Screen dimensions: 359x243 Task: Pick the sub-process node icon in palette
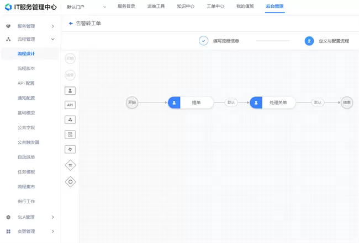coord(70,120)
